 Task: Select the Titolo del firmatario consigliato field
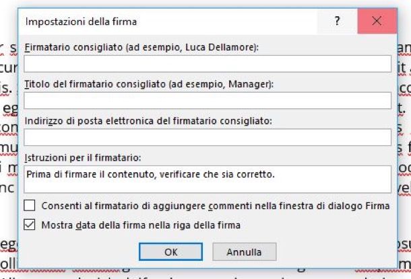[x=208, y=100]
